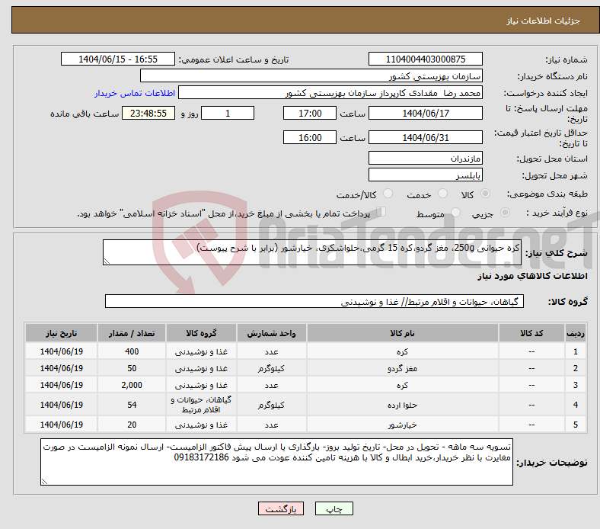Click the شماره نیاز number field
The image size is (600, 529).
[426, 59]
